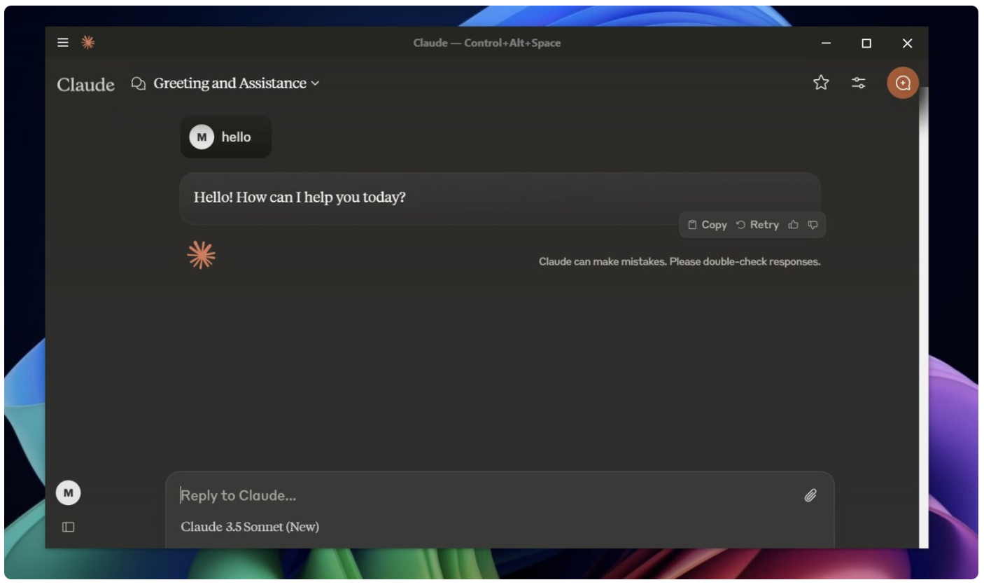
Task: Click the large orange Claude starburst below the reply
Action: tap(202, 256)
